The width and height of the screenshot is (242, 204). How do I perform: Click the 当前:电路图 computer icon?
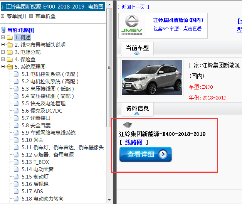click(3, 30)
